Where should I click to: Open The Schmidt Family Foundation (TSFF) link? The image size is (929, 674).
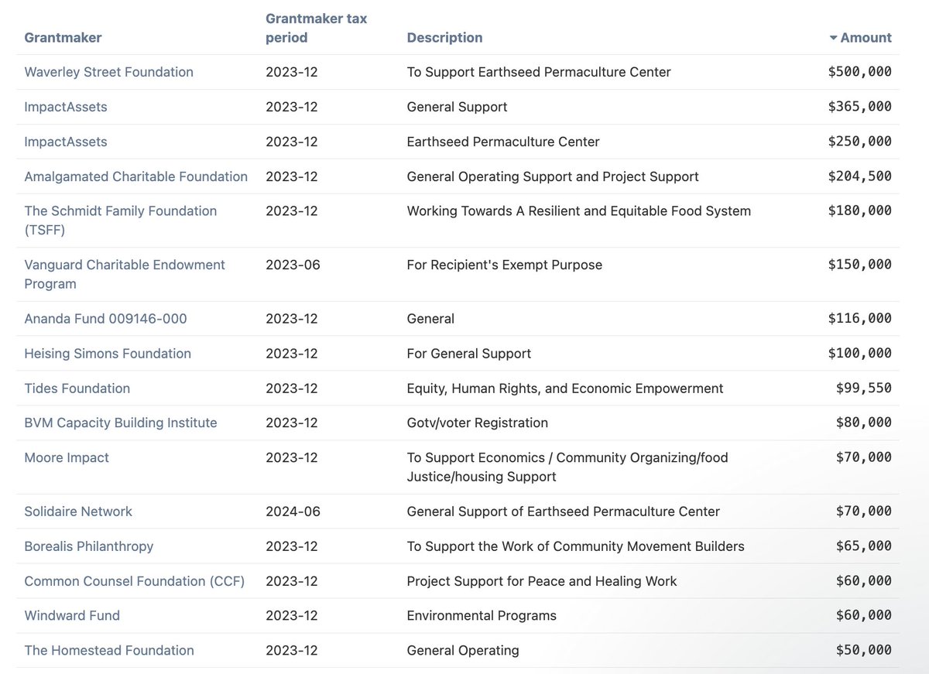click(120, 211)
